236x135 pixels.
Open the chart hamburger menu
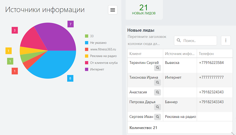tap(113, 10)
